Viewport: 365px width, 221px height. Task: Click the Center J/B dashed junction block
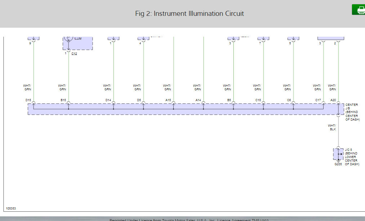coord(186,109)
